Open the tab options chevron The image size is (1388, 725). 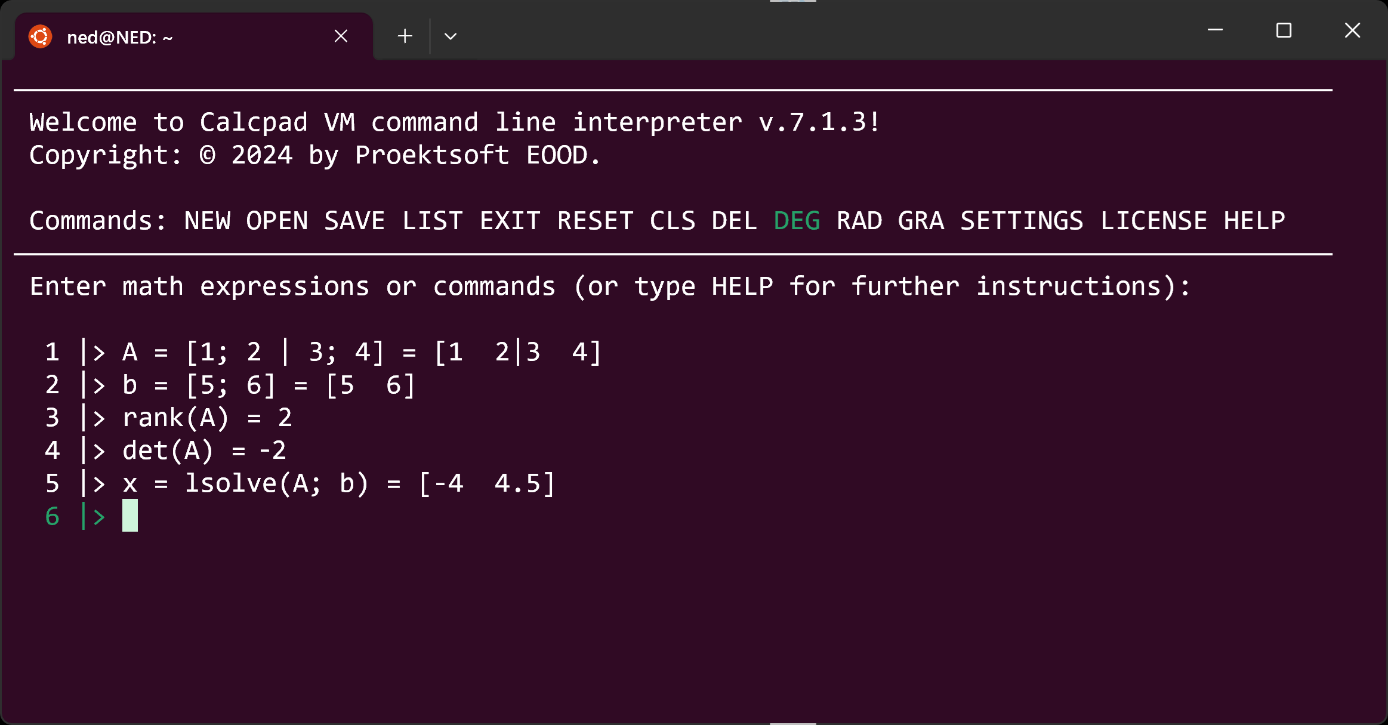[450, 37]
